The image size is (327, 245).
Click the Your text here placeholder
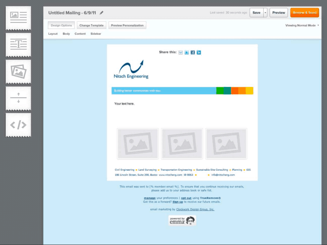(125, 104)
